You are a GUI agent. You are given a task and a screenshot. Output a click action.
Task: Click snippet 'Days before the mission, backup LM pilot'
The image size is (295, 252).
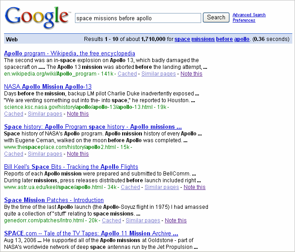coord(101,94)
